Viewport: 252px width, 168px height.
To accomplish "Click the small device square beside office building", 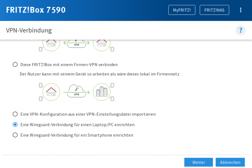I will [112, 85].
